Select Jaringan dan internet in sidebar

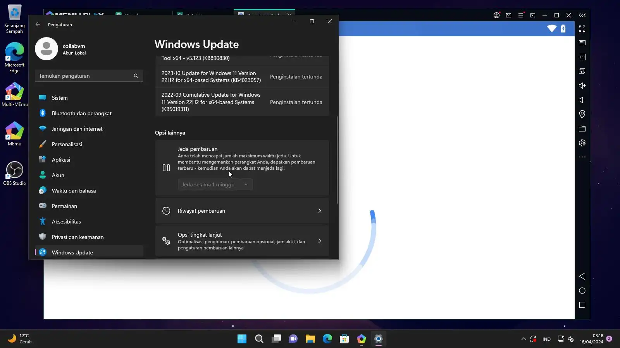(x=89, y=129)
